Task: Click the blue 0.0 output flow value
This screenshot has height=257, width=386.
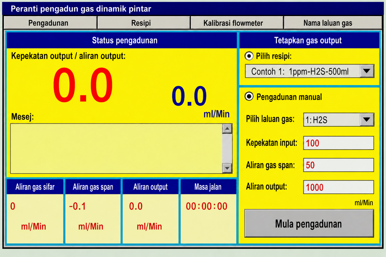Action: pyautogui.click(x=189, y=96)
